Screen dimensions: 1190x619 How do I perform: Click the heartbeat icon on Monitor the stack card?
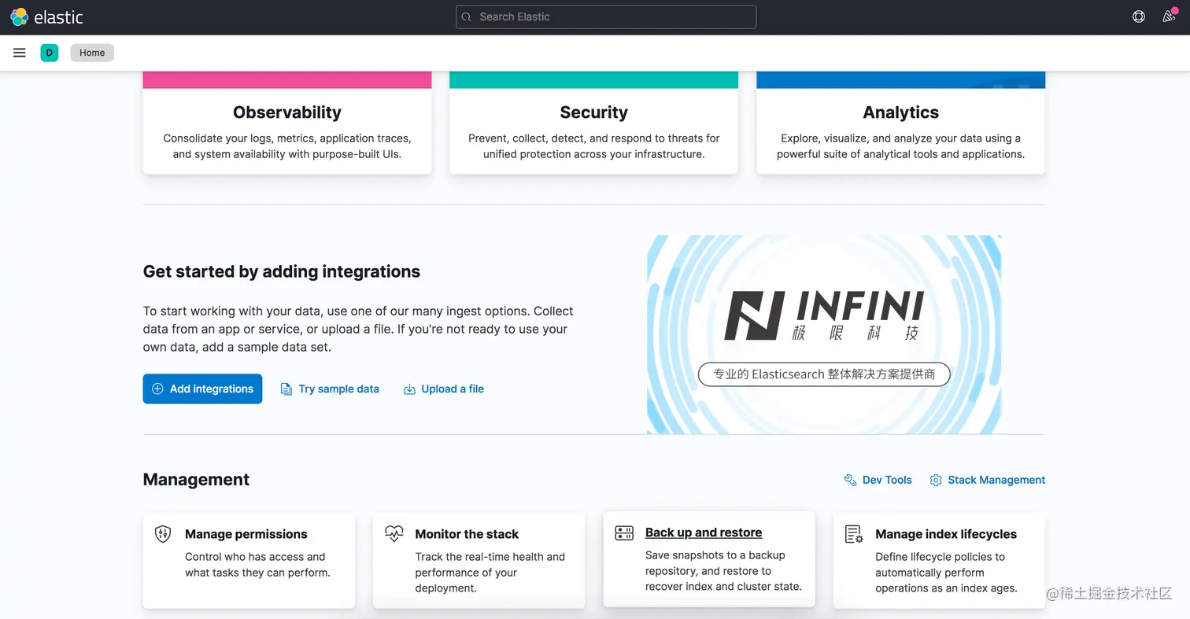point(394,533)
